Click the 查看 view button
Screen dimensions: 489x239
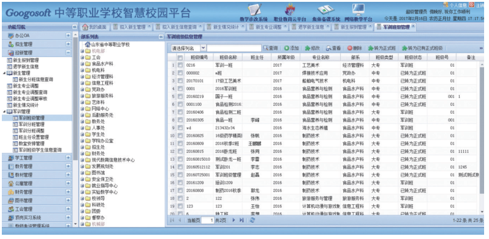333,48
